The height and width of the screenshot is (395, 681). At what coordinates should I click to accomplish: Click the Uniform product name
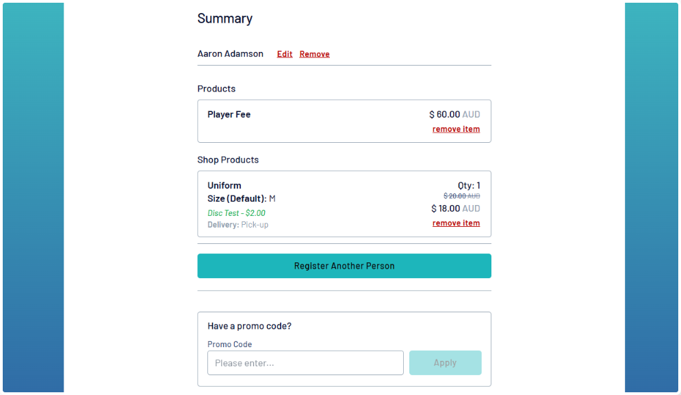pos(224,186)
